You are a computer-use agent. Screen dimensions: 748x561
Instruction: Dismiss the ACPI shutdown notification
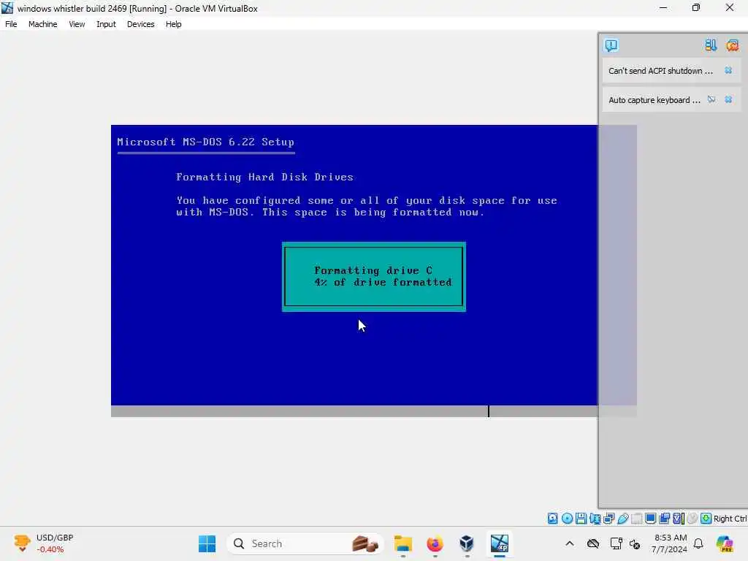click(x=728, y=71)
